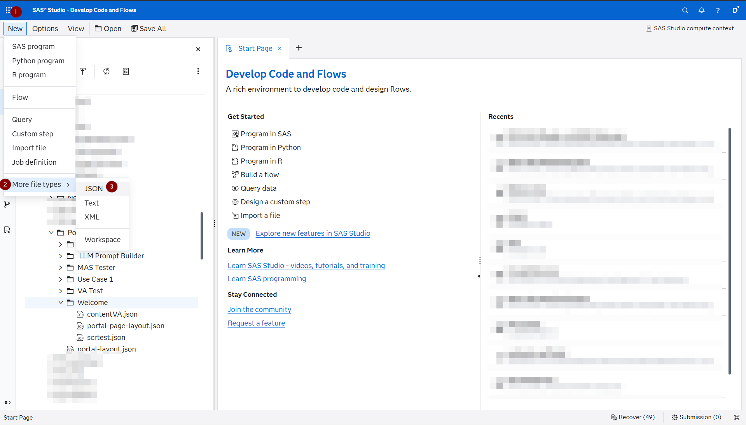
Task: Expand the Use Case 1 folder
Action: (61, 279)
